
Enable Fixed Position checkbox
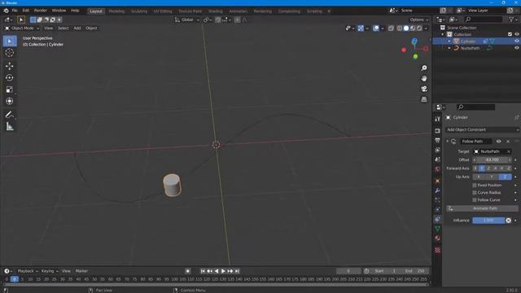pyautogui.click(x=475, y=186)
